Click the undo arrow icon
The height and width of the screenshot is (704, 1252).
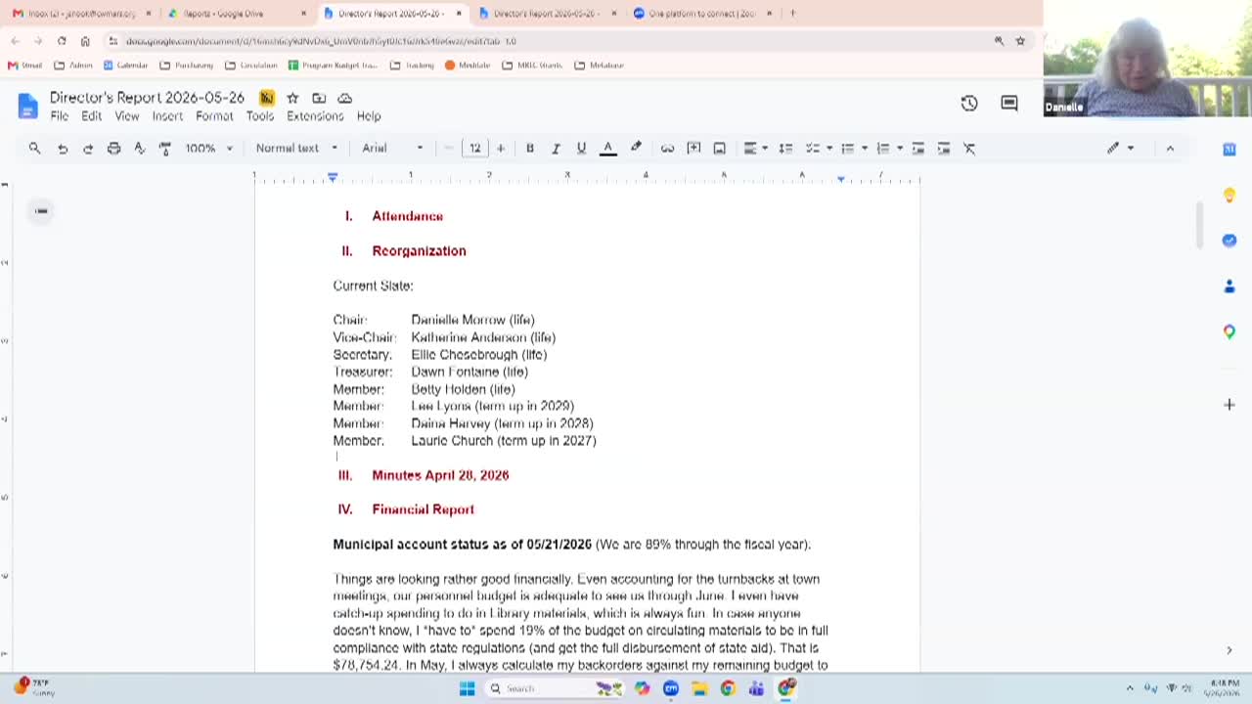63,149
